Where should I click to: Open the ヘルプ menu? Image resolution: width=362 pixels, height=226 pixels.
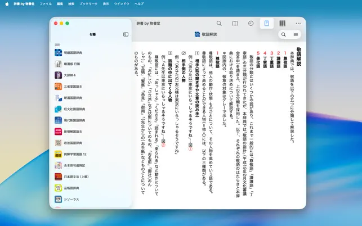(139, 4)
